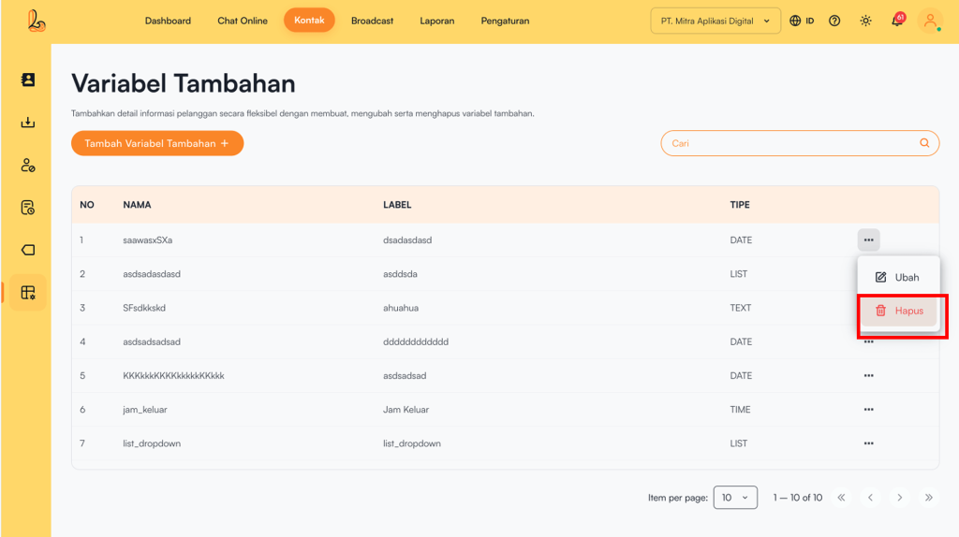Open the blocked contacts sidebar icon

[28, 166]
